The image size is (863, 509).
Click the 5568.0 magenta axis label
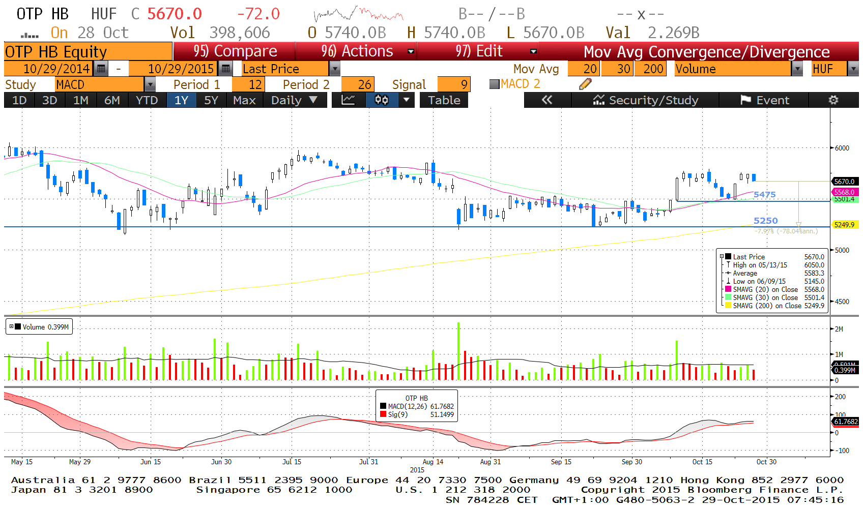coord(845,192)
